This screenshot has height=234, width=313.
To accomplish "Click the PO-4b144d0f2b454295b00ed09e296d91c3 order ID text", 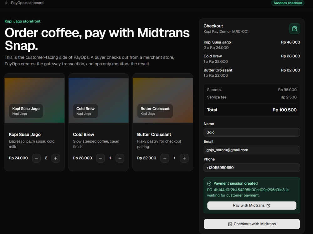I will [x=246, y=190].
